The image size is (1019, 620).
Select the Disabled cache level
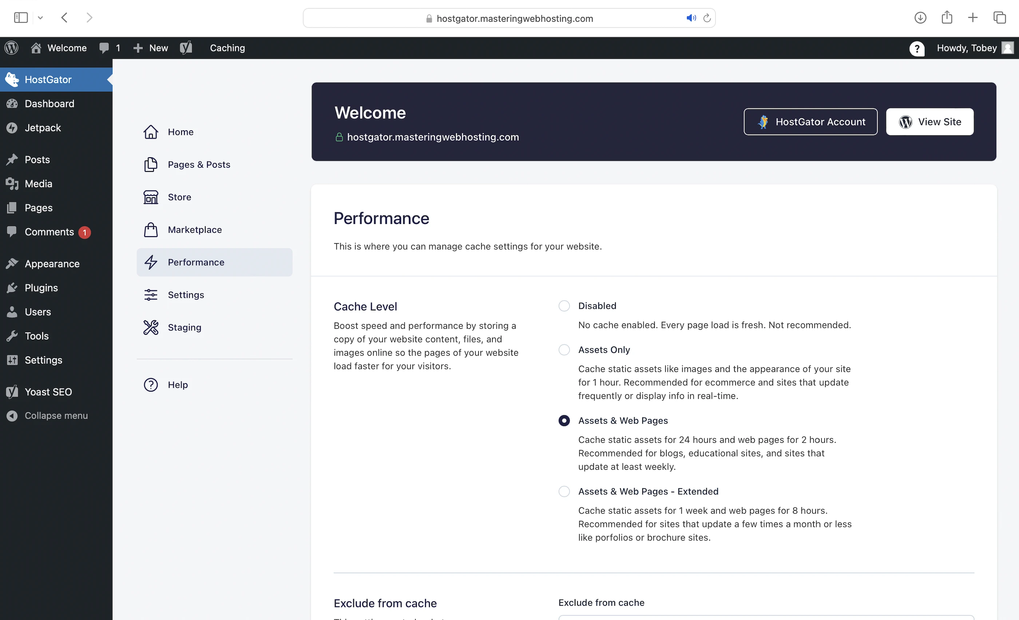pyautogui.click(x=564, y=306)
